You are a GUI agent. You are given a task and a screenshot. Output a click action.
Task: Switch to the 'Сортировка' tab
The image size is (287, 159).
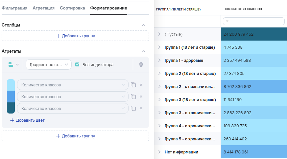pos(72,8)
